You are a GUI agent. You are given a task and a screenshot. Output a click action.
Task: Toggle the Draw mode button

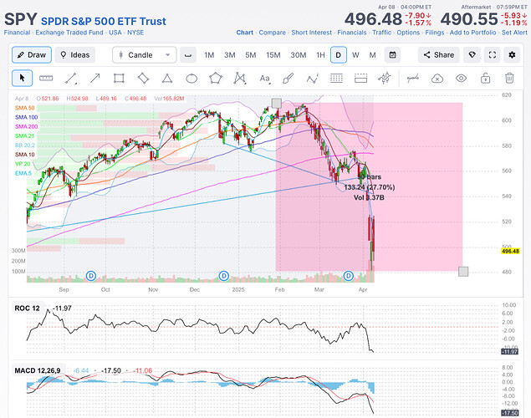pos(32,55)
